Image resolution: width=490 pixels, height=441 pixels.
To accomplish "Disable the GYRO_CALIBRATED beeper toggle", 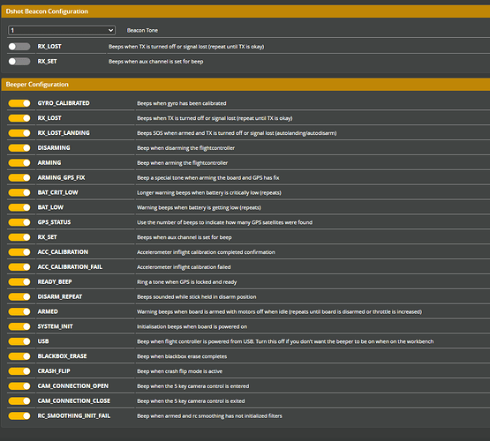I will (19, 103).
